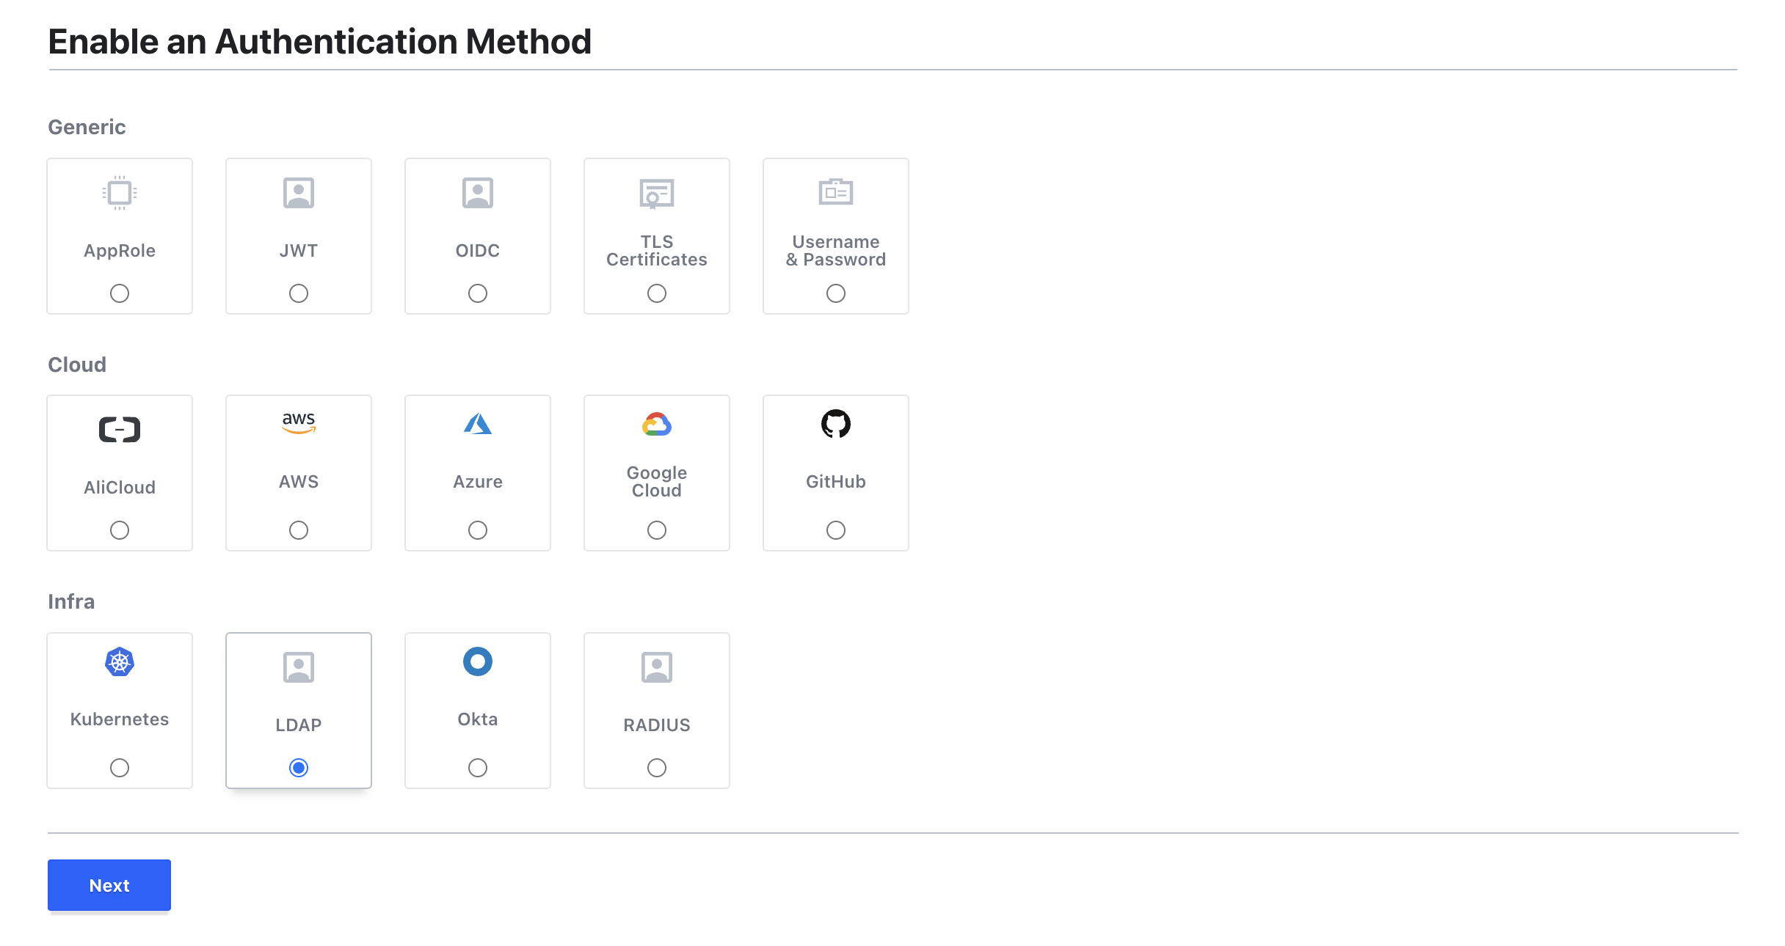Image resolution: width=1785 pixels, height=946 pixels.
Task: Click the AliCloud logo icon
Action: coord(120,429)
